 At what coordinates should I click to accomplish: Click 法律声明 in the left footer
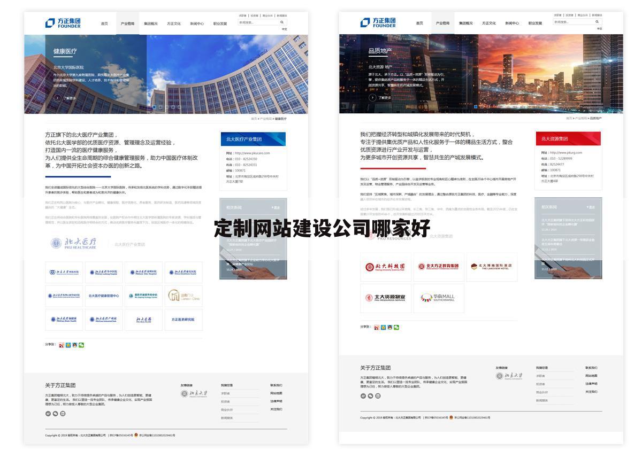pyautogui.click(x=276, y=401)
